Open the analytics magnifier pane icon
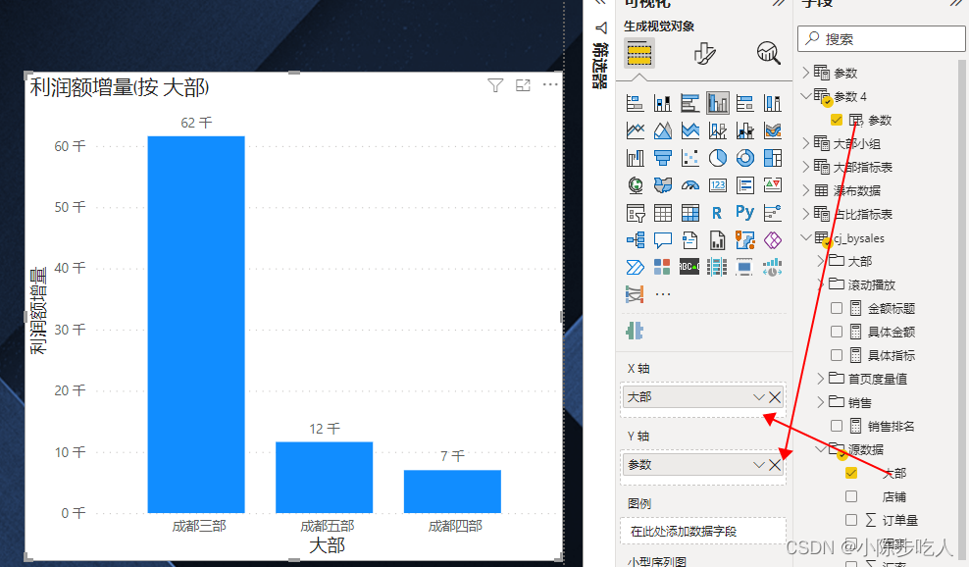Viewport: 969px width, 567px height. click(768, 53)
